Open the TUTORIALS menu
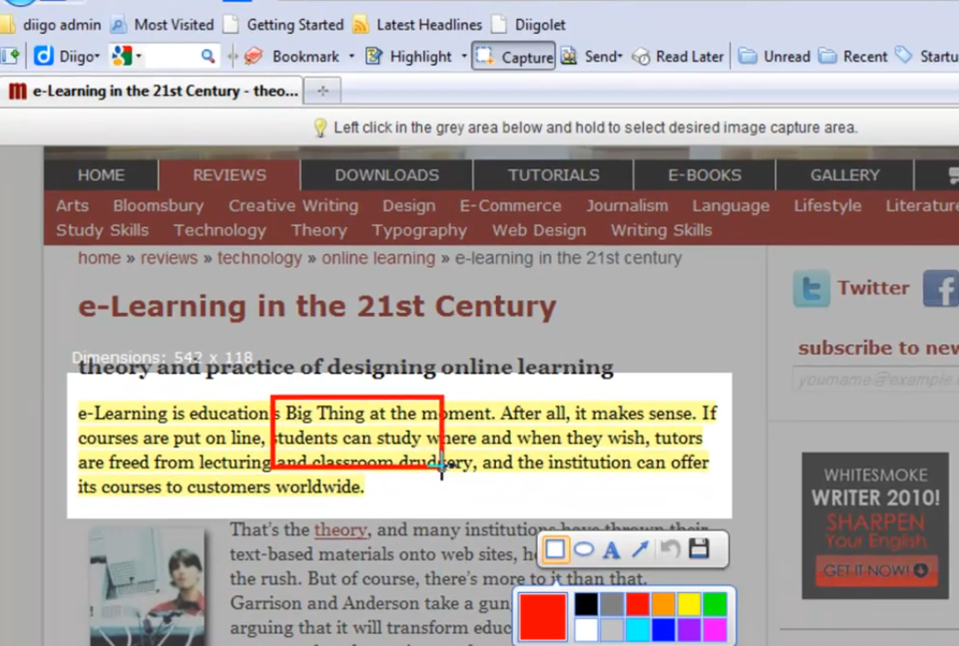This screenshot has height=646, width=959. click(554, 175)
